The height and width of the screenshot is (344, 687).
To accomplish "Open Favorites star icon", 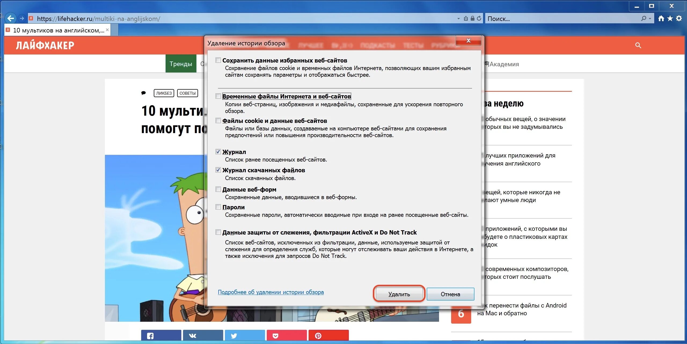I will pyautogui.click(x=670, y=19).
